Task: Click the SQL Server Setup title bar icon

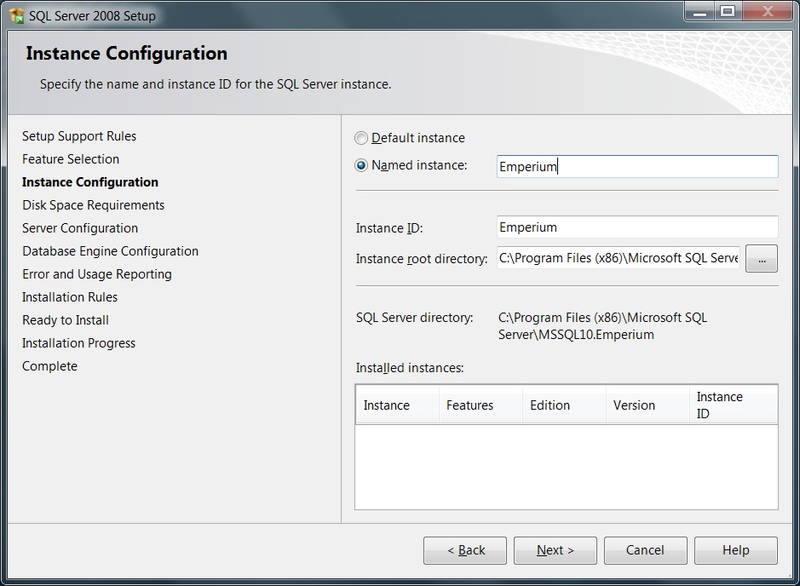Action: (16, 14)
